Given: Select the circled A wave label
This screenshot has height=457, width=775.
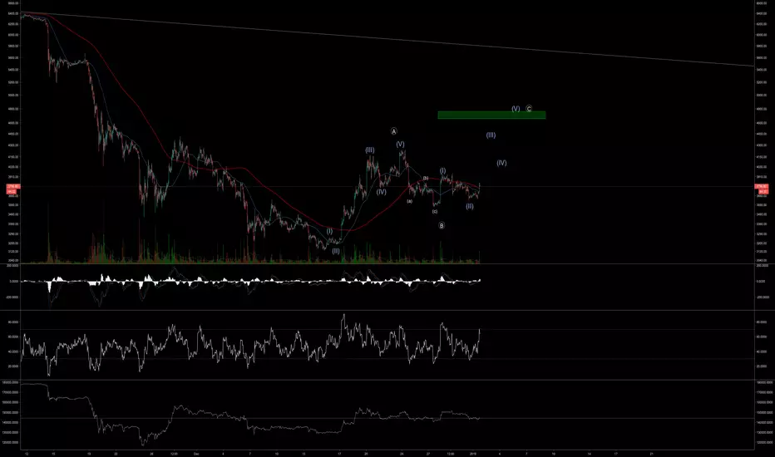Looking at the screenshot, I should tap(394, 131).
